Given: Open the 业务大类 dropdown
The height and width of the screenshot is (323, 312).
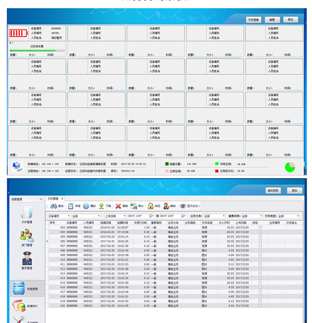Looking at the screenshot, I should pyautogui.click(x=215, y=216).
